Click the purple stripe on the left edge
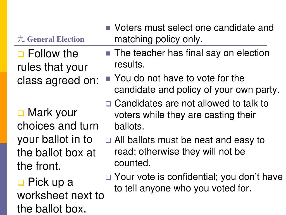 coord(3,179)
